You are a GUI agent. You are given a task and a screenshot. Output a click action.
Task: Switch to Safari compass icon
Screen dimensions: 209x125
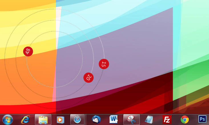77,120
